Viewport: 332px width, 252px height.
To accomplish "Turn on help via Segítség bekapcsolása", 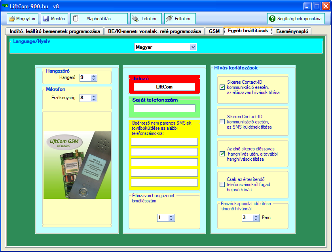I will (296, 19).
